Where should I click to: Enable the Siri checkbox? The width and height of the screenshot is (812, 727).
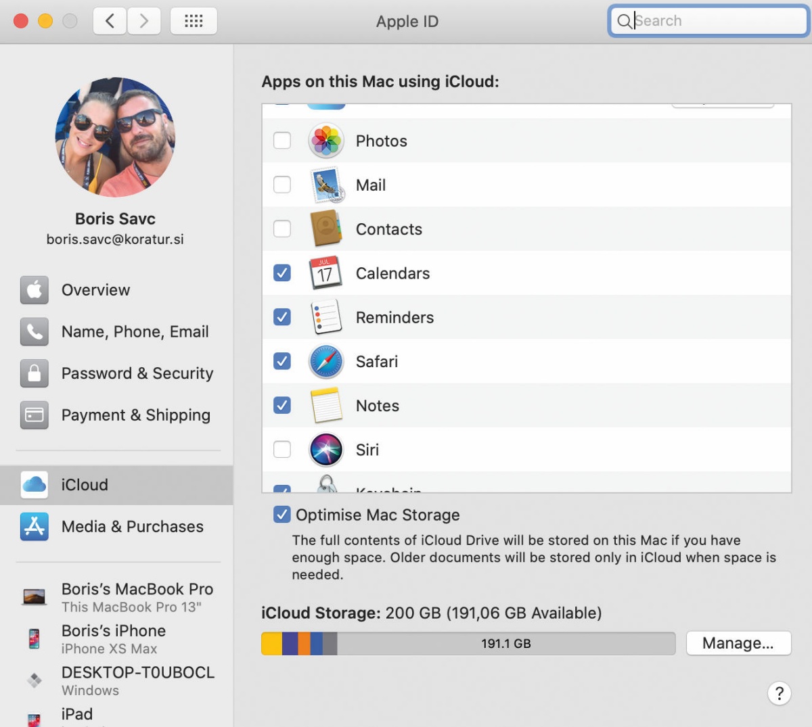pos(282,449)
